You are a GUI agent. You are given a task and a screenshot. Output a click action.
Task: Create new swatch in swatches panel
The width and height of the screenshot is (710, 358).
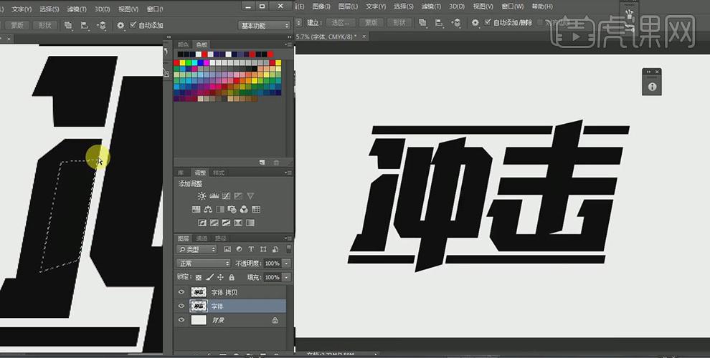pyautogui.click(x=262, y=163)
